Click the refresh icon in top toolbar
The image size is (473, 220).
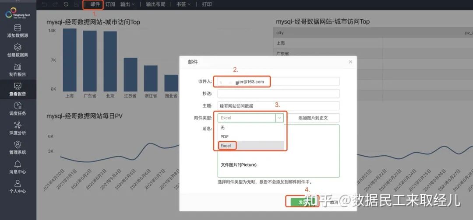click(x=66, y=4)
